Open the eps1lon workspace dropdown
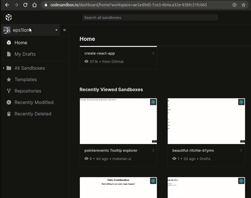 click(31, 30)
